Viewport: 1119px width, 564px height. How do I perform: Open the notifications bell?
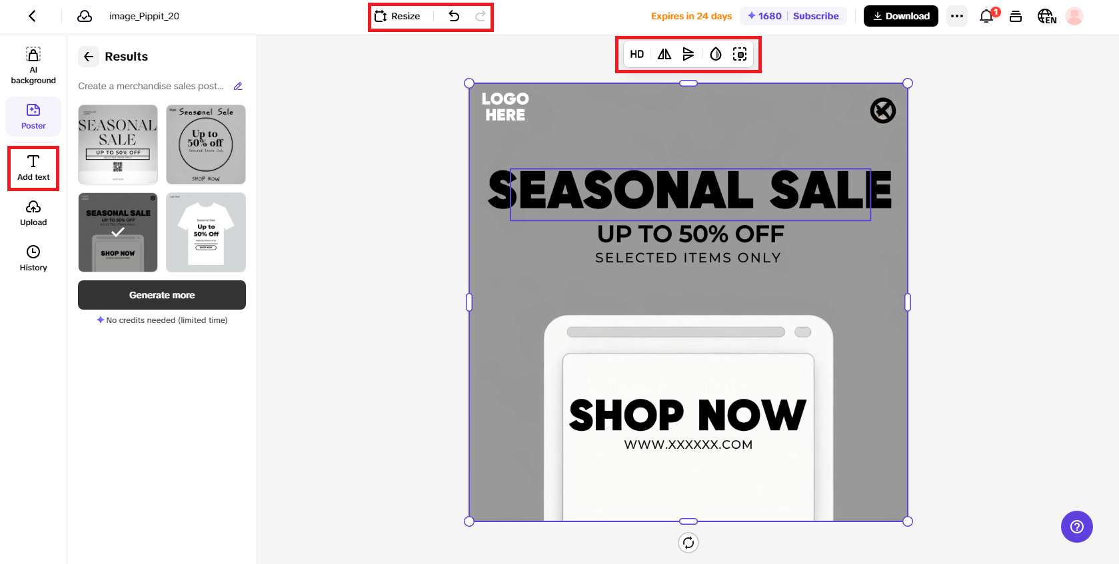[986, 16]
